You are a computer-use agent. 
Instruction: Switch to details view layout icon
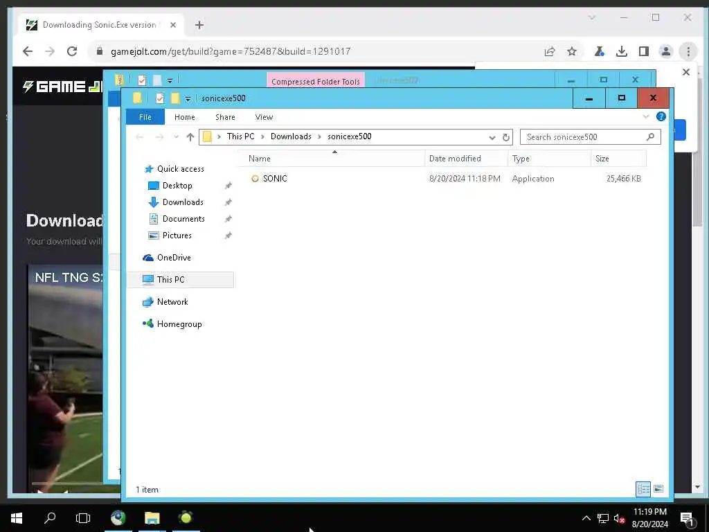[643, 489]
